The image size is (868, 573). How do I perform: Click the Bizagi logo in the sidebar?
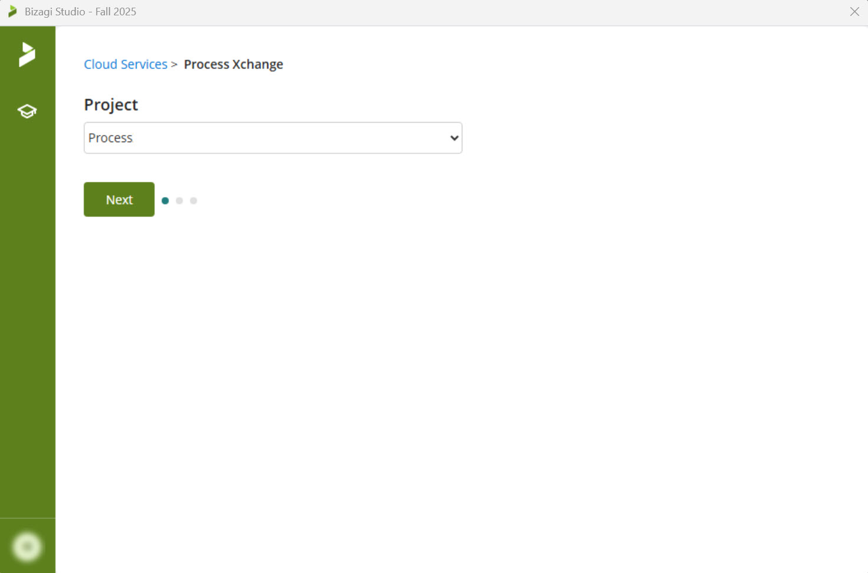(x=27, y=54)
